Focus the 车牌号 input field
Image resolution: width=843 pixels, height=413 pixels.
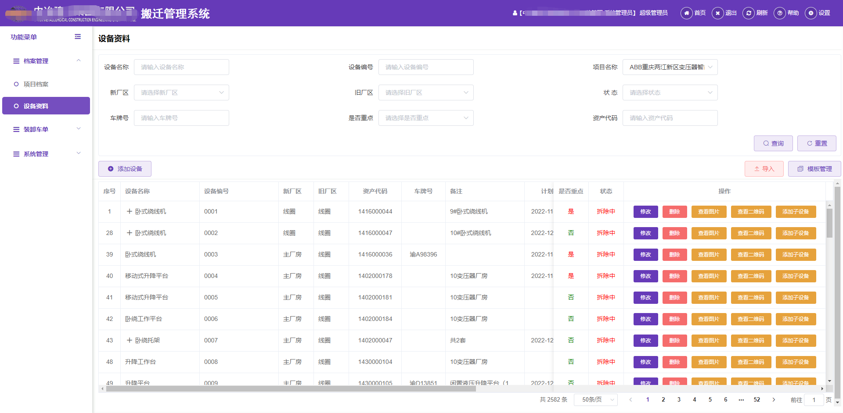pos(181,118)
